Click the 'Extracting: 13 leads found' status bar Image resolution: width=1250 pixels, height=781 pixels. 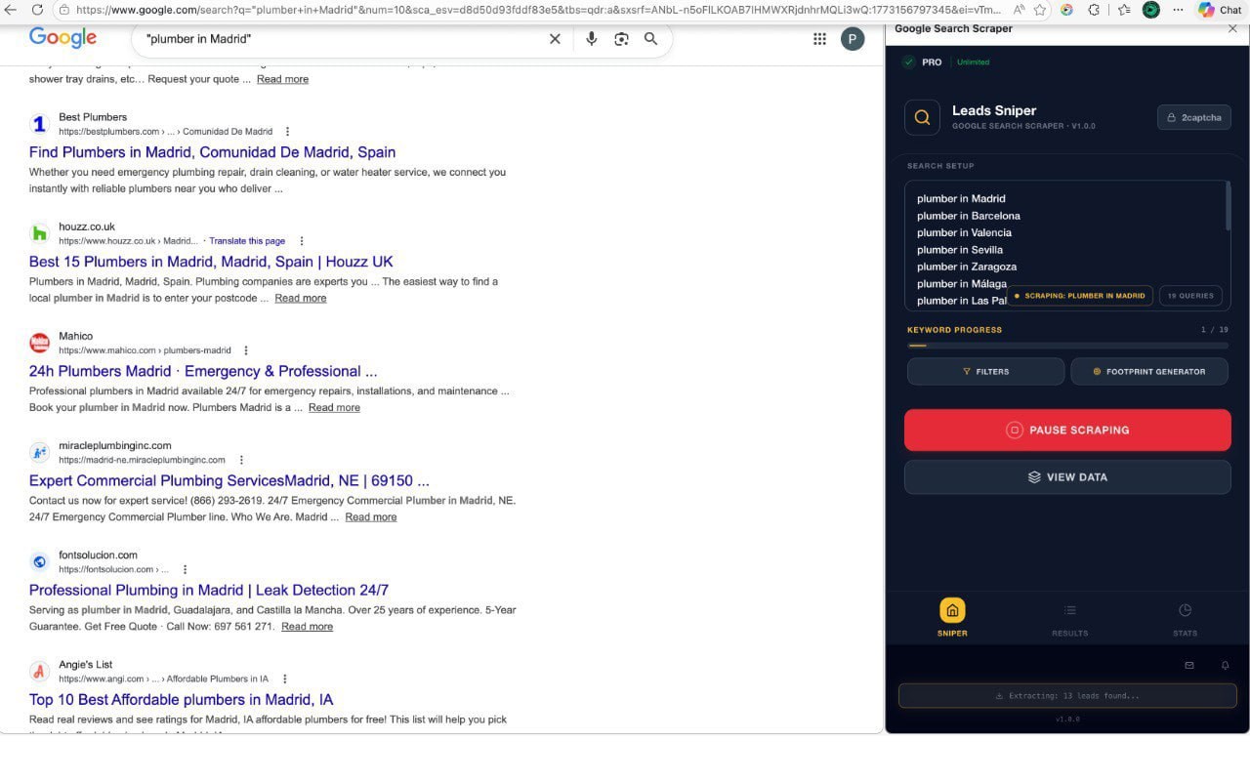(1067, 695)
